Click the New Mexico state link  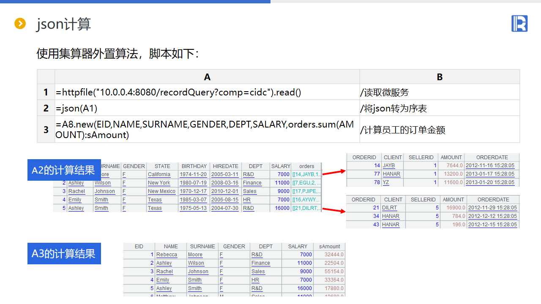161,191
